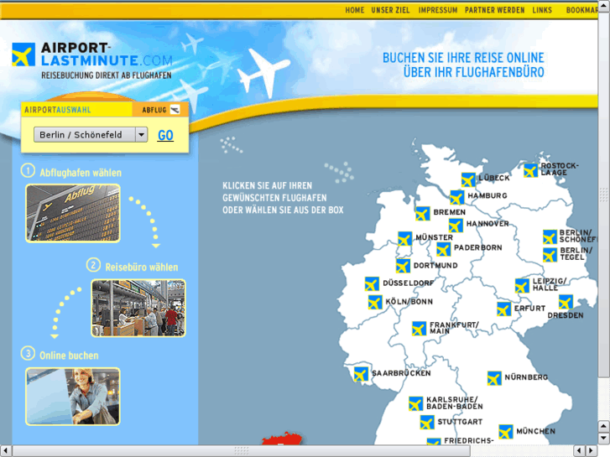610x457 pixels.
Task: Click the DORTMUND label on map
Action: pos(435,266)
